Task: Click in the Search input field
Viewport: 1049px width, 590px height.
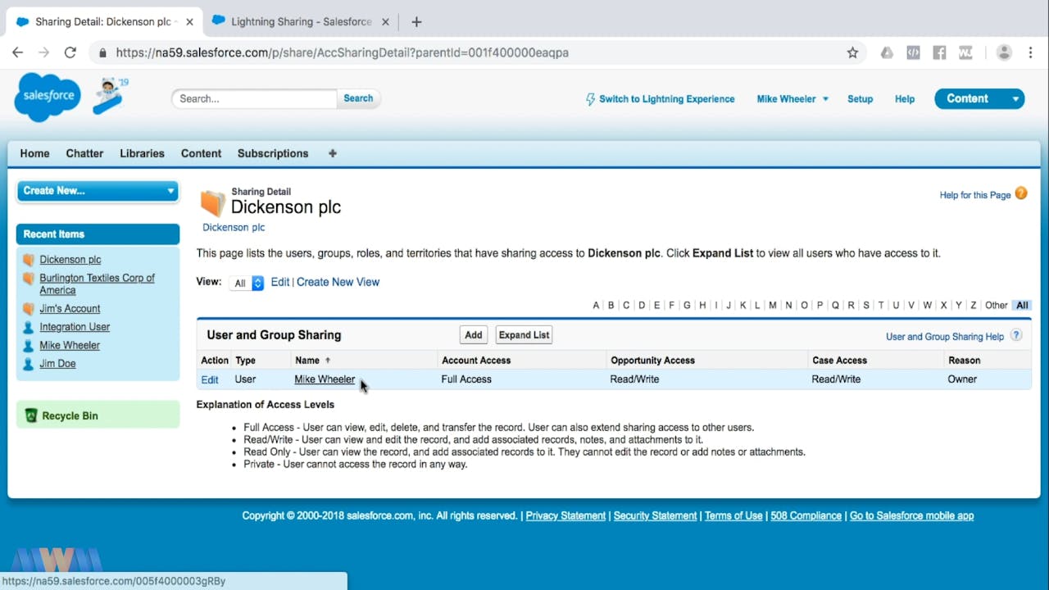Action: click(x=254, y=98)
